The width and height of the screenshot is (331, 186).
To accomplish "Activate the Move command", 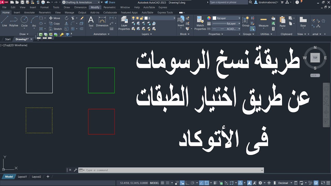I will [55, 18].
